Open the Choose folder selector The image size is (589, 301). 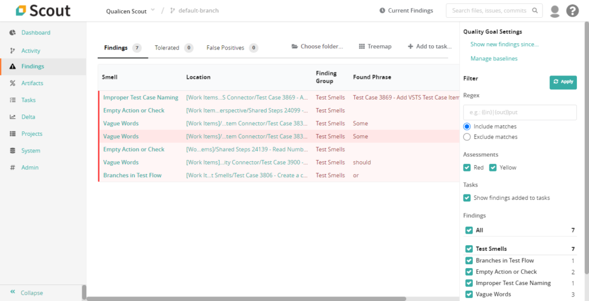pos(317,47)
